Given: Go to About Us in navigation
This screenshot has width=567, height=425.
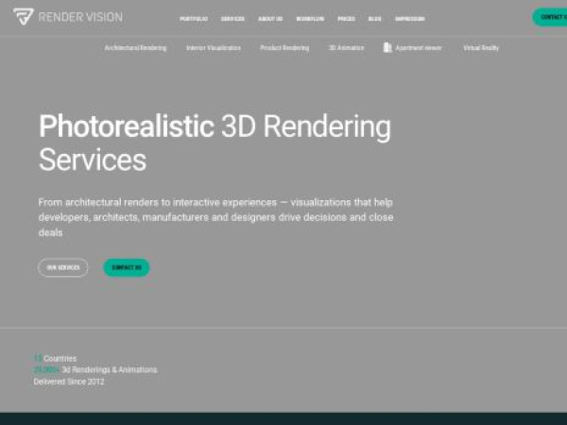Looking at the screenshot, I should pyautogui.click(x=270, y=19).
